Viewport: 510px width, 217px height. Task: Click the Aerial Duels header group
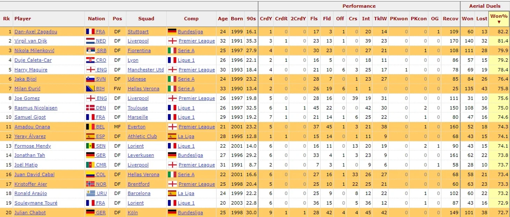tap(484, 6)
